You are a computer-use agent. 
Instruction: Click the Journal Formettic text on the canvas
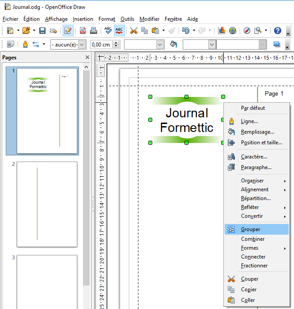pyautogui.click(x=186, y=120)
